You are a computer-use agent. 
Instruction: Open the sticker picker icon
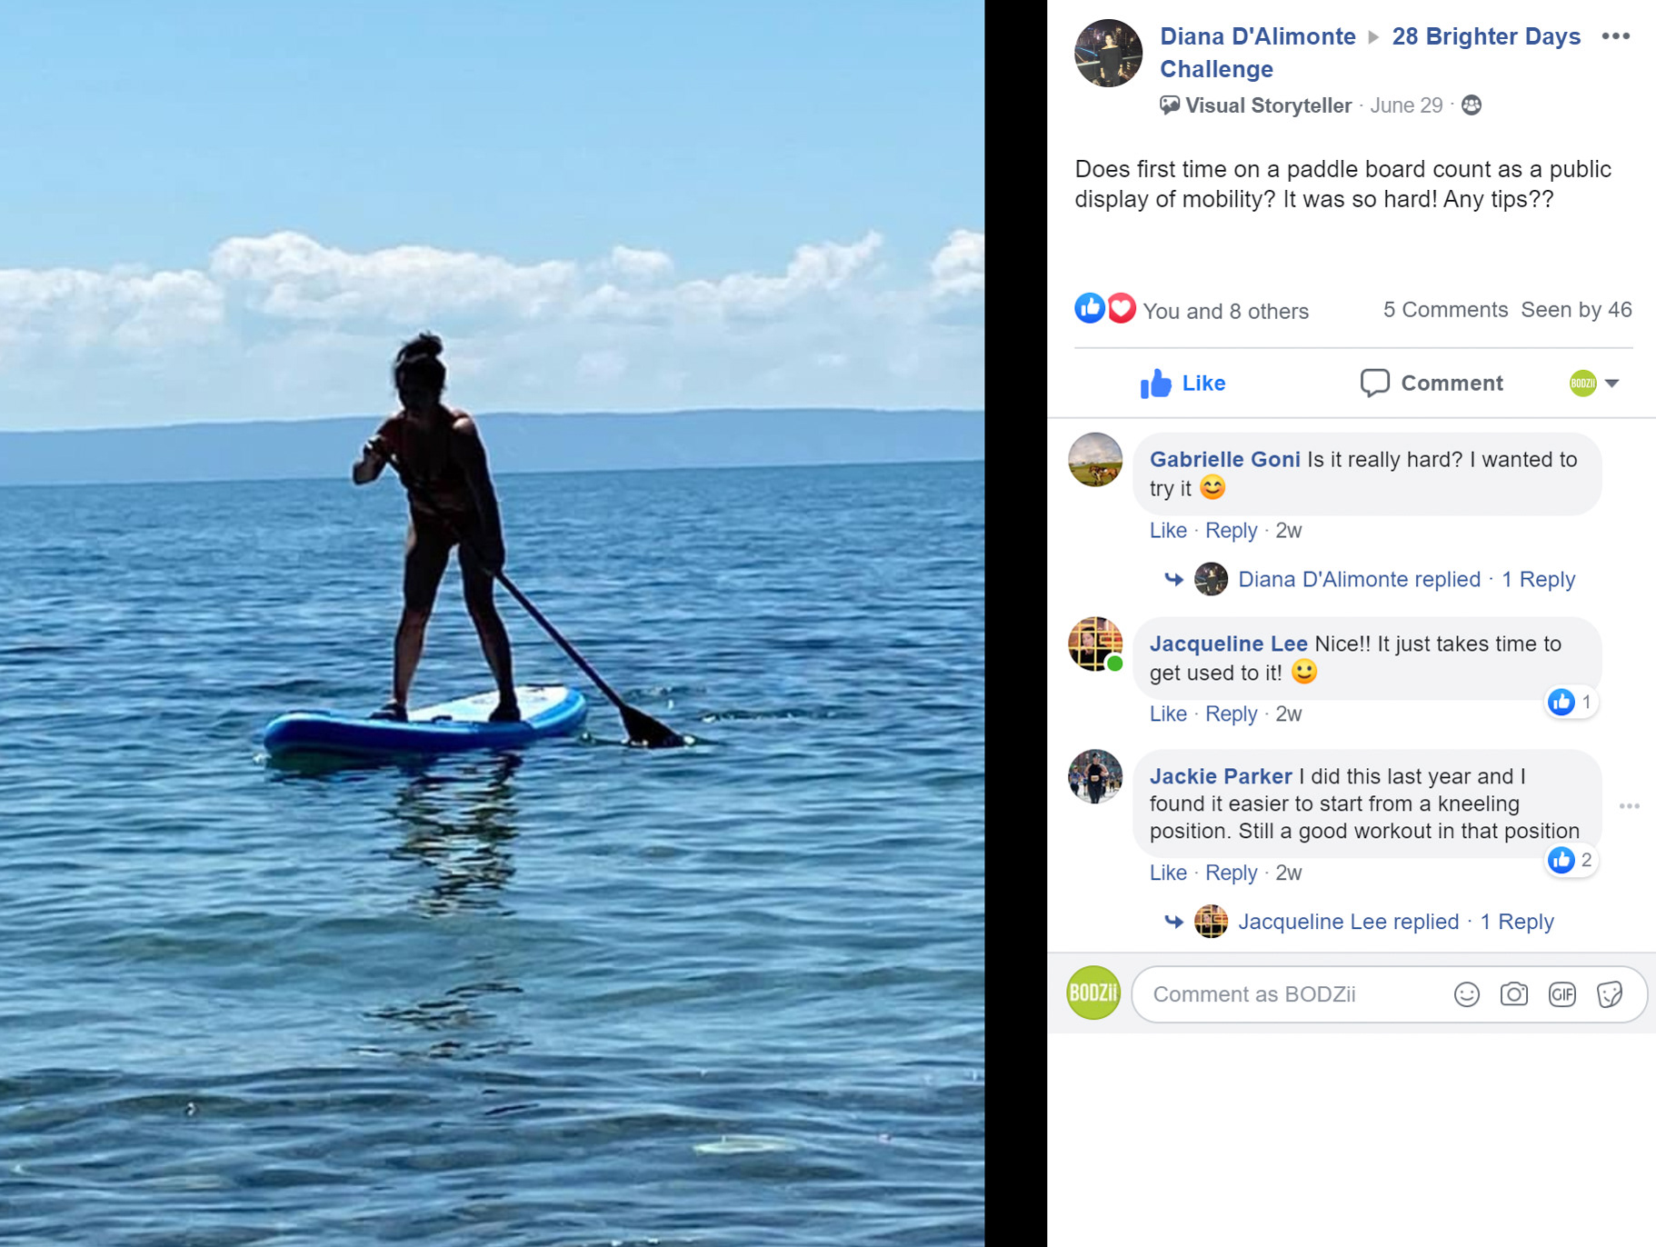coord(1609,994)
